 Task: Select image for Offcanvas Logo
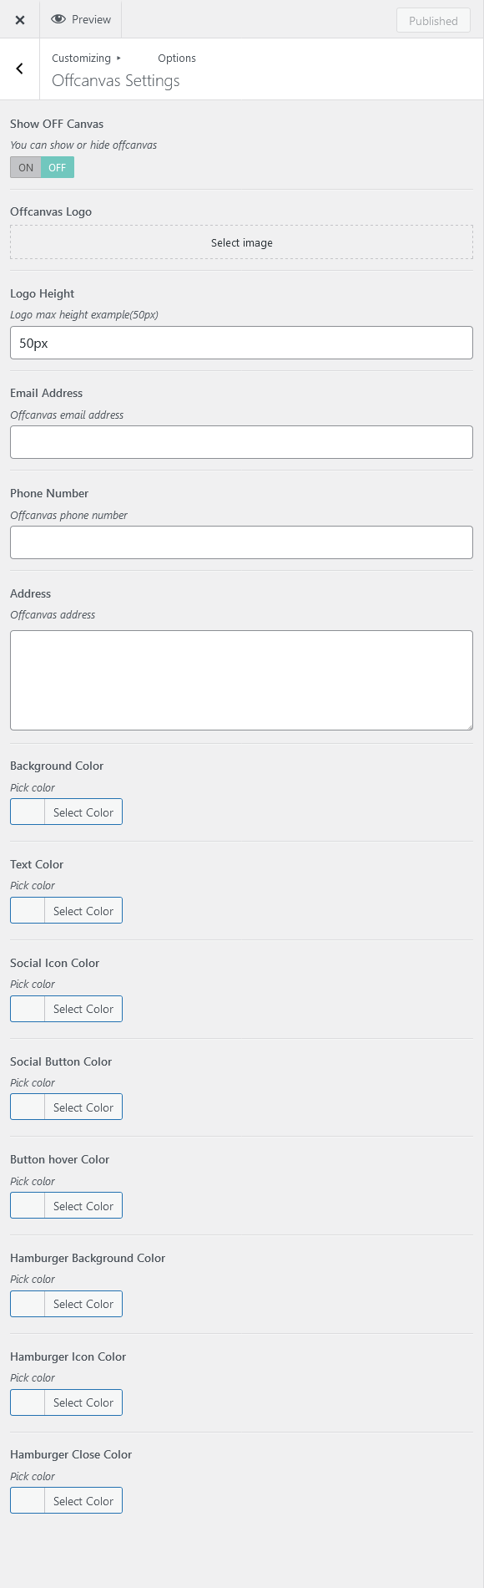pyautogui.click(x=241, y=242)
